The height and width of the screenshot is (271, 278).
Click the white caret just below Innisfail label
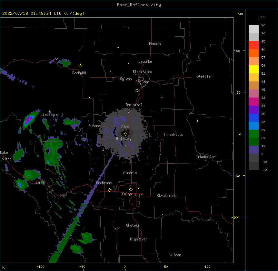click(129, 112)
